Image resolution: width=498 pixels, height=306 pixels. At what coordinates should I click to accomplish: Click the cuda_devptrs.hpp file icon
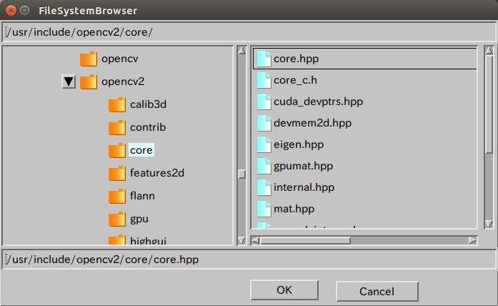264,102
